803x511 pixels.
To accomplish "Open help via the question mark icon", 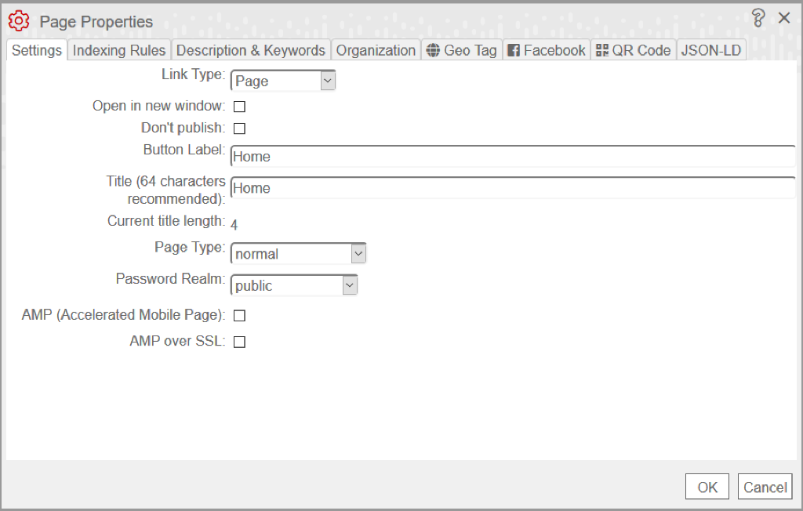I will [x=758, y=18].
